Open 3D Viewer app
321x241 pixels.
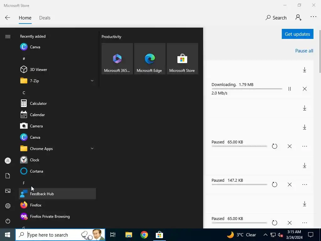click(x=57, y=69)
